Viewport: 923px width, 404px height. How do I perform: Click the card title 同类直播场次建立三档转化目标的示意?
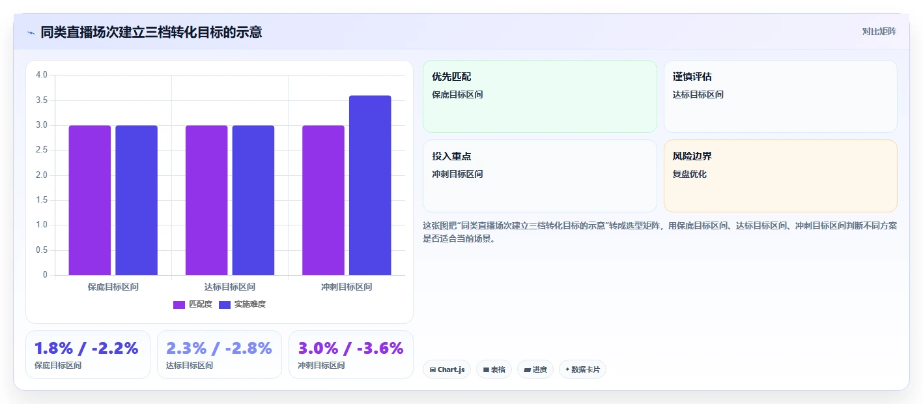pos(152,32)
